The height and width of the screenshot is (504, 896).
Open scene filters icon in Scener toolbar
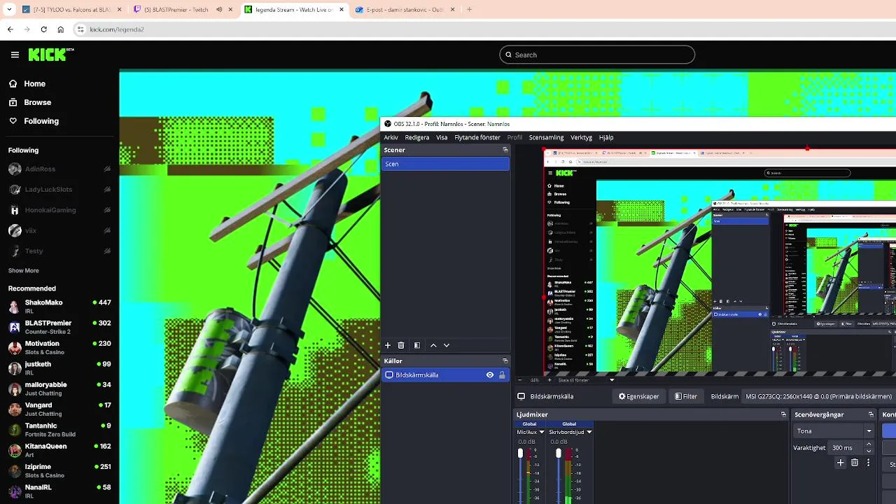417,345
